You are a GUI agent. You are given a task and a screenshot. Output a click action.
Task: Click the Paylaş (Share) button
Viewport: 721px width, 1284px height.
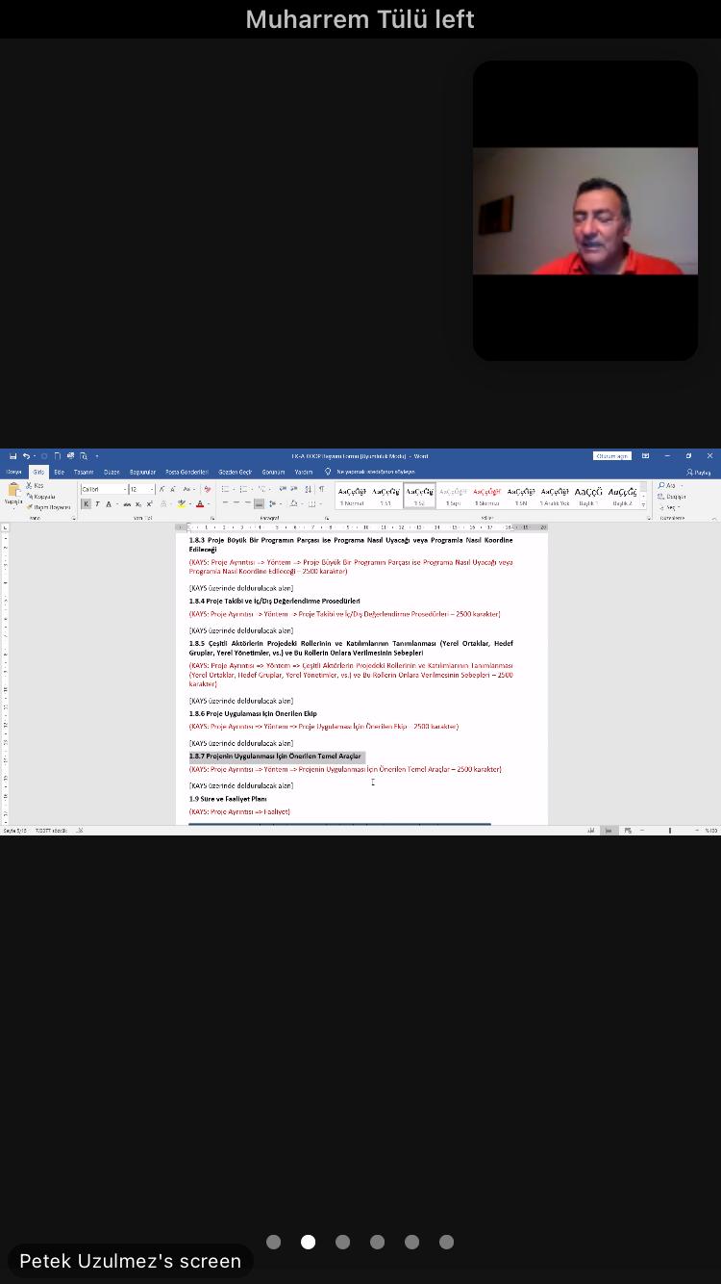[699, 472]
